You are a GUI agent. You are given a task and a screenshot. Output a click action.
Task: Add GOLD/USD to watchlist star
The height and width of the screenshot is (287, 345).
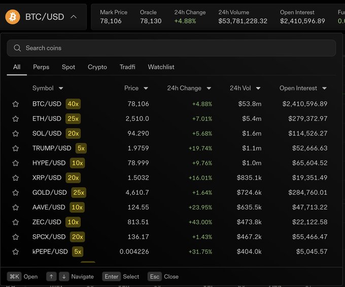point(15,193)
